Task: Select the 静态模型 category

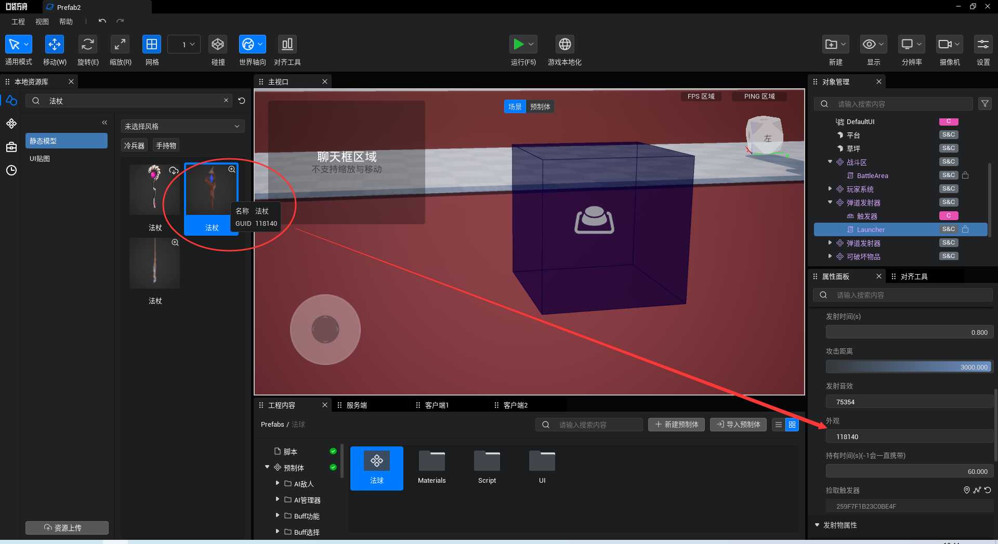Action: (67, 141)
